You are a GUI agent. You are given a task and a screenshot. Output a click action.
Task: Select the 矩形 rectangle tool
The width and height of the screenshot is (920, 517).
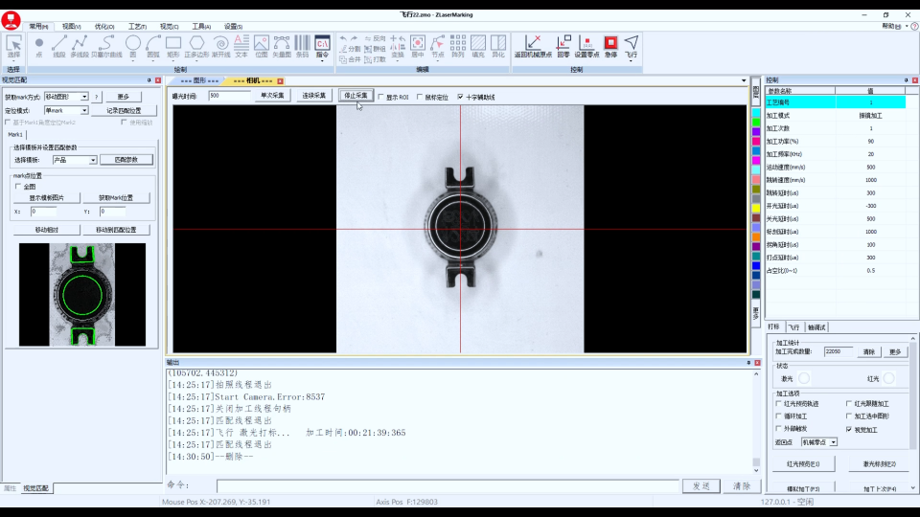(173, 47)
